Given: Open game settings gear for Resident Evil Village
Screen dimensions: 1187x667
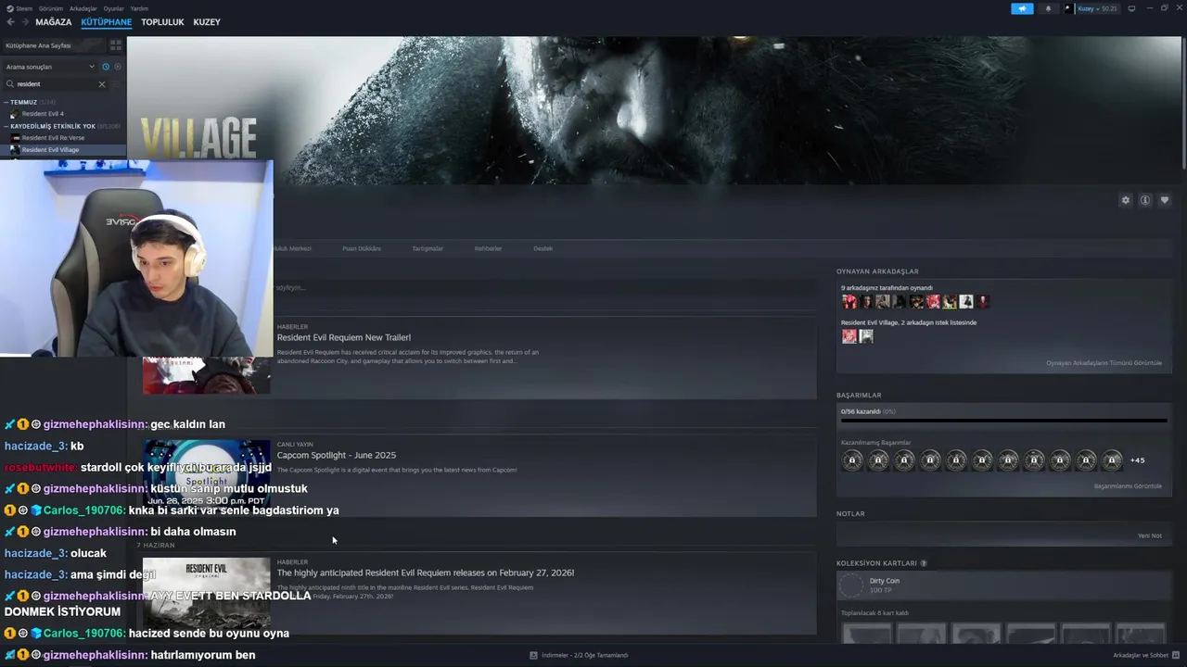Looking at the screenshot, I should [1126, 200].
